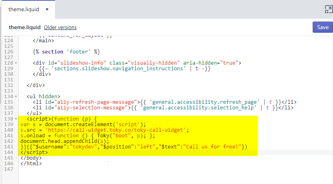Click line number 144 in the gutter
This screenshot has height=184, width=333.
[9, 152]
